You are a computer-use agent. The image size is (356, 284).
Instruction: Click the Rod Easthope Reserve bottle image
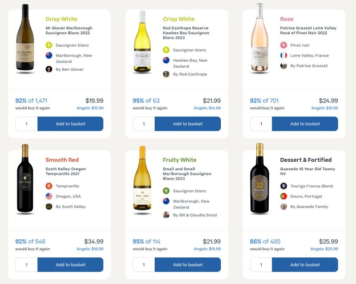tap(142, 41)
